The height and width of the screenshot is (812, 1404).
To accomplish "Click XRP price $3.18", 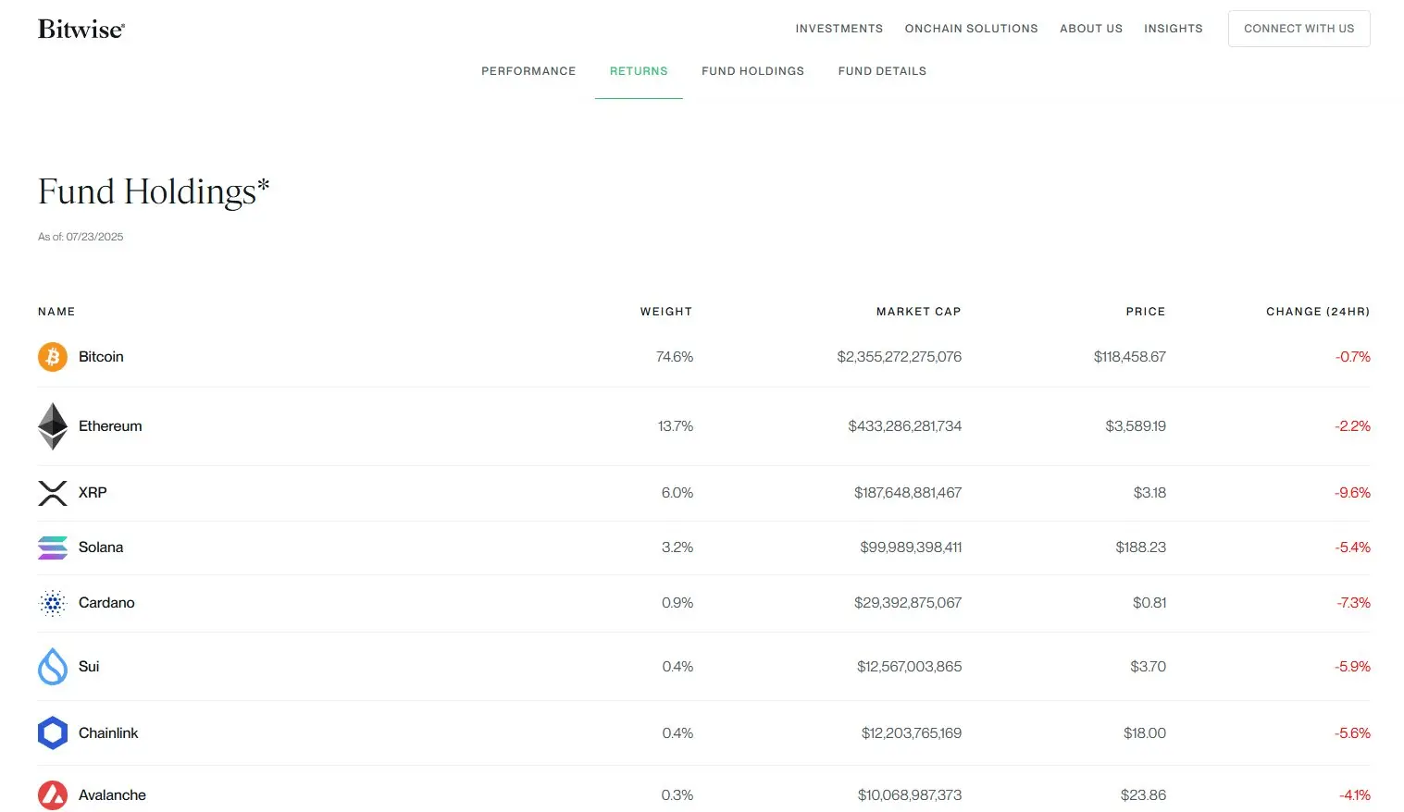I will 1149,493.
